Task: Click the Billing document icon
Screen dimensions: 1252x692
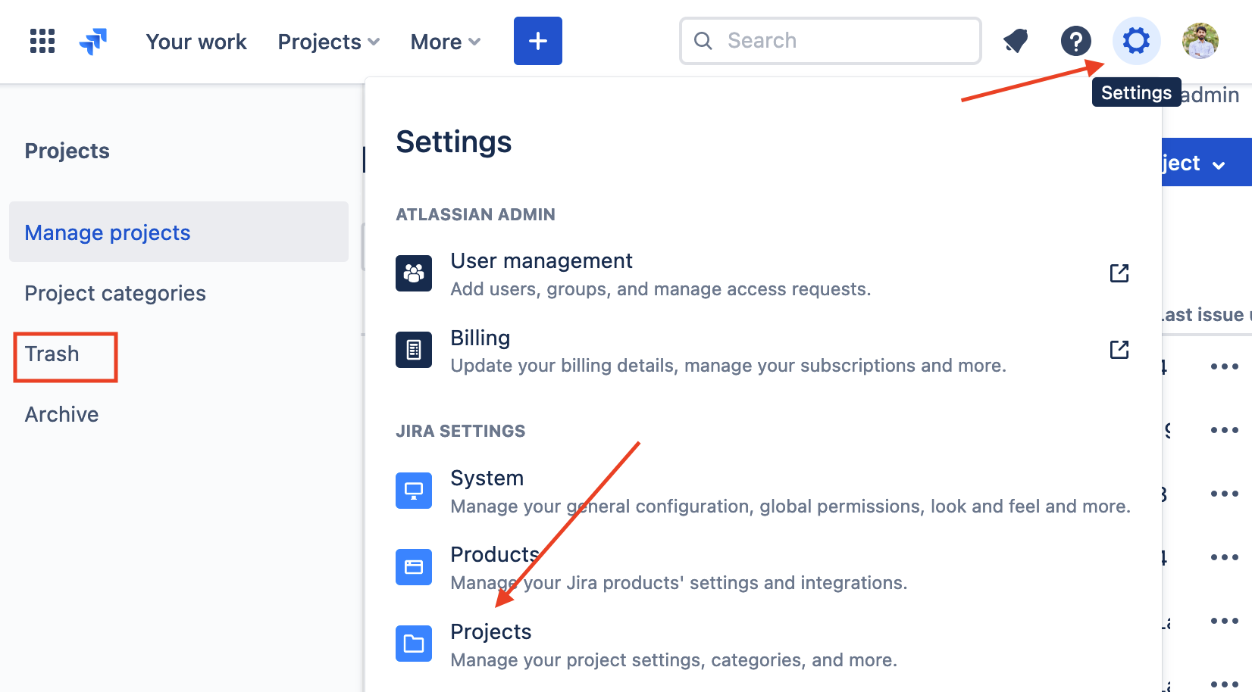Action: tap(414, 350)
